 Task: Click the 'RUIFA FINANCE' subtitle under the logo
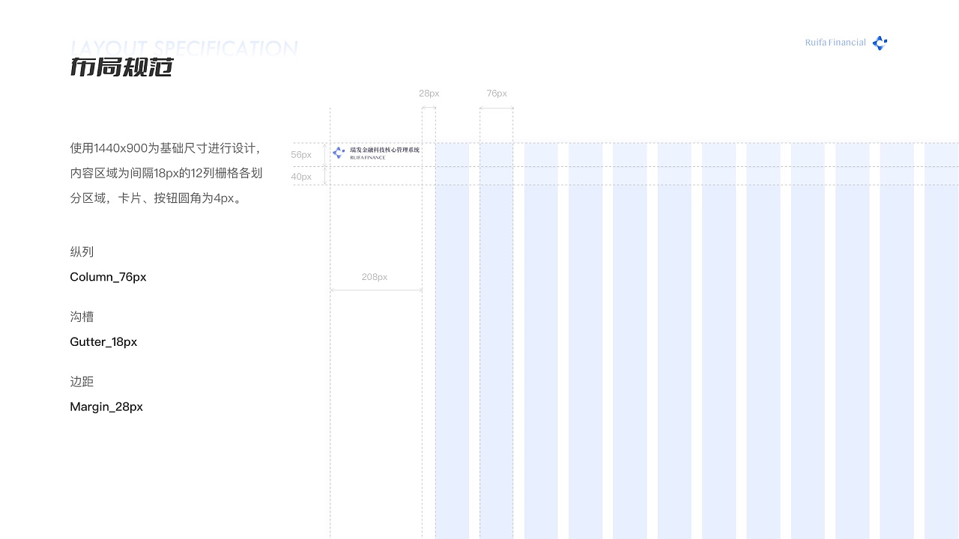pyautogui.click(x=368, y=158)
